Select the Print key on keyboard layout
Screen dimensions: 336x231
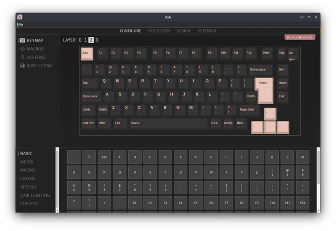pyautogui.click(x=266, y=53)
